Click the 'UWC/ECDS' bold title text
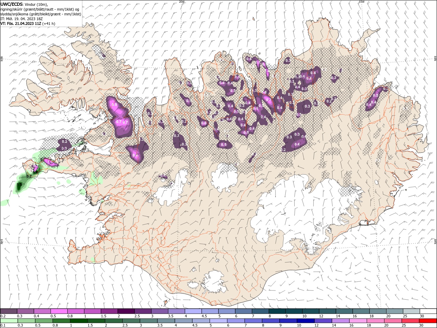The height and width of the screenshot is (328, 437). point(12,4)
